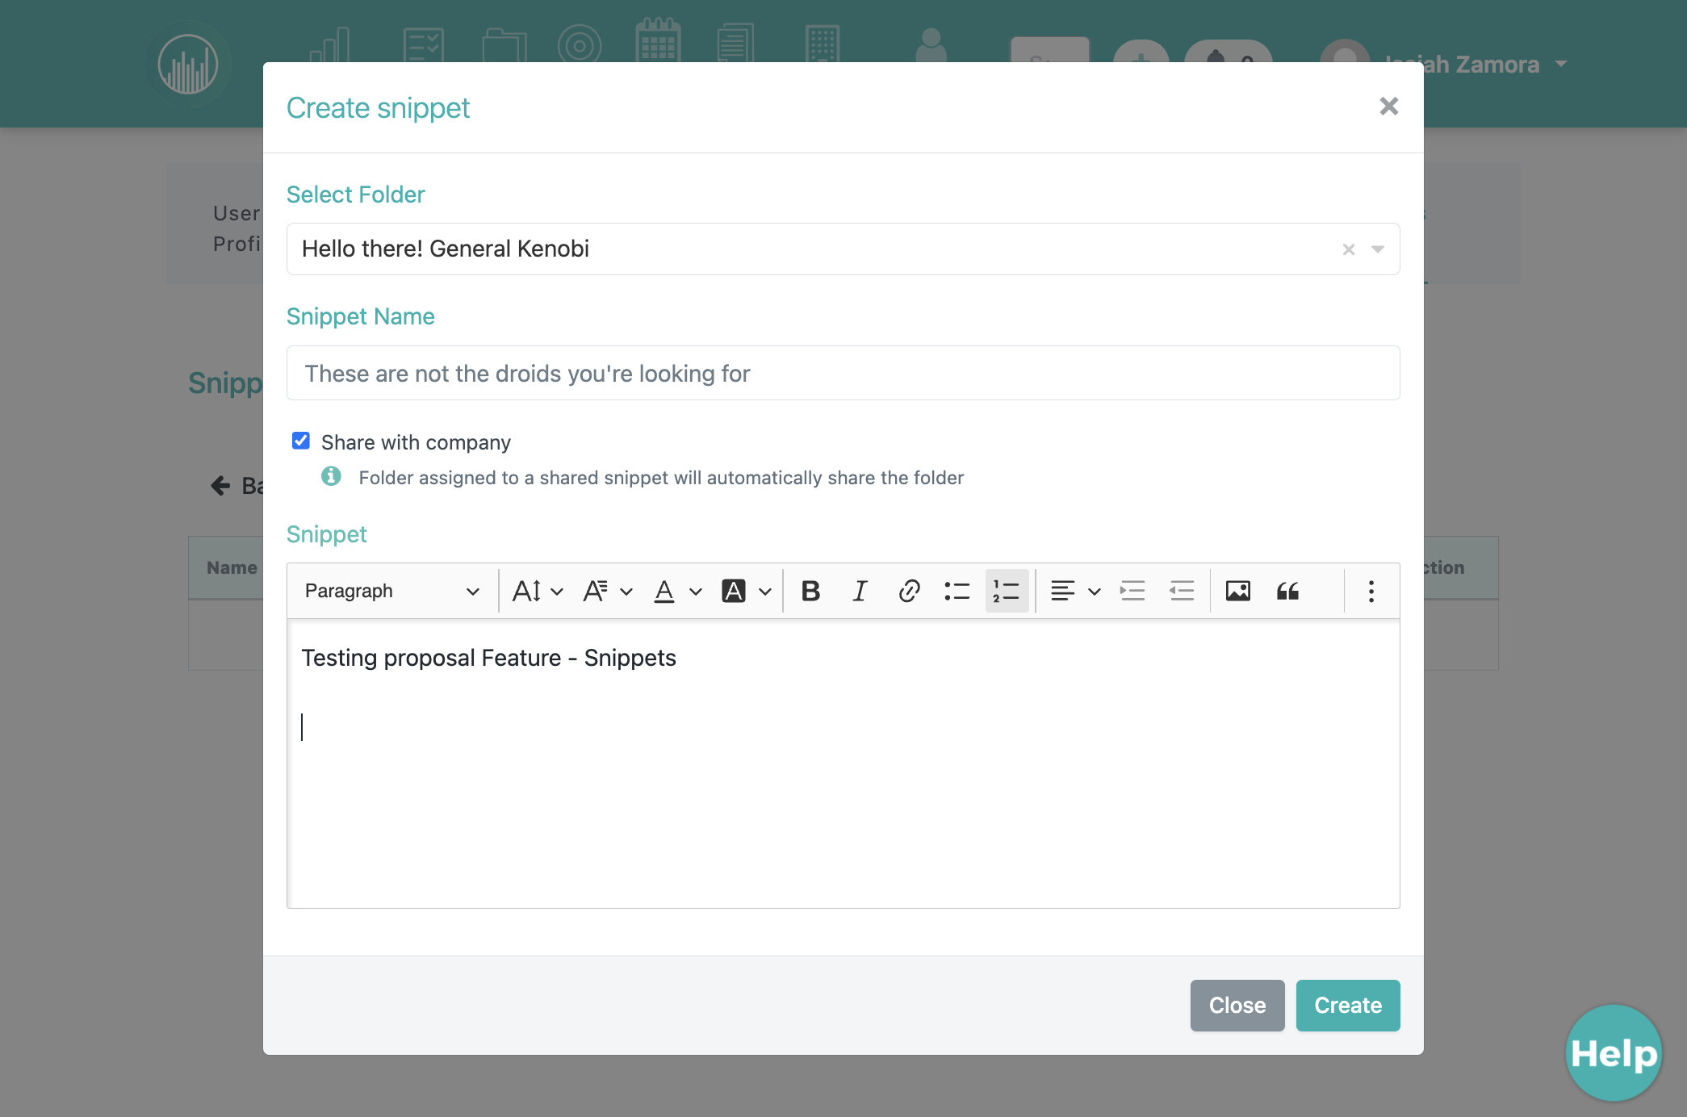
Task: Open the font size dropdown
Action: [x=538, y=591]
